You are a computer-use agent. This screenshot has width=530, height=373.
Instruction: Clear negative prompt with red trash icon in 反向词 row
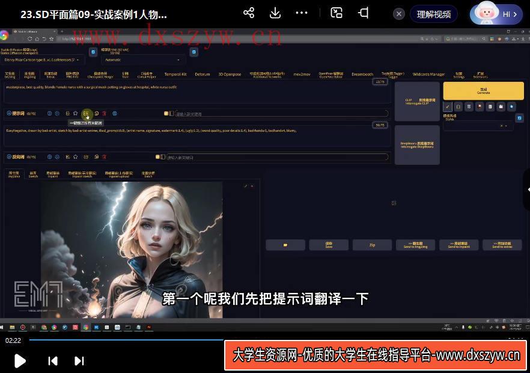tap(105, 156)
